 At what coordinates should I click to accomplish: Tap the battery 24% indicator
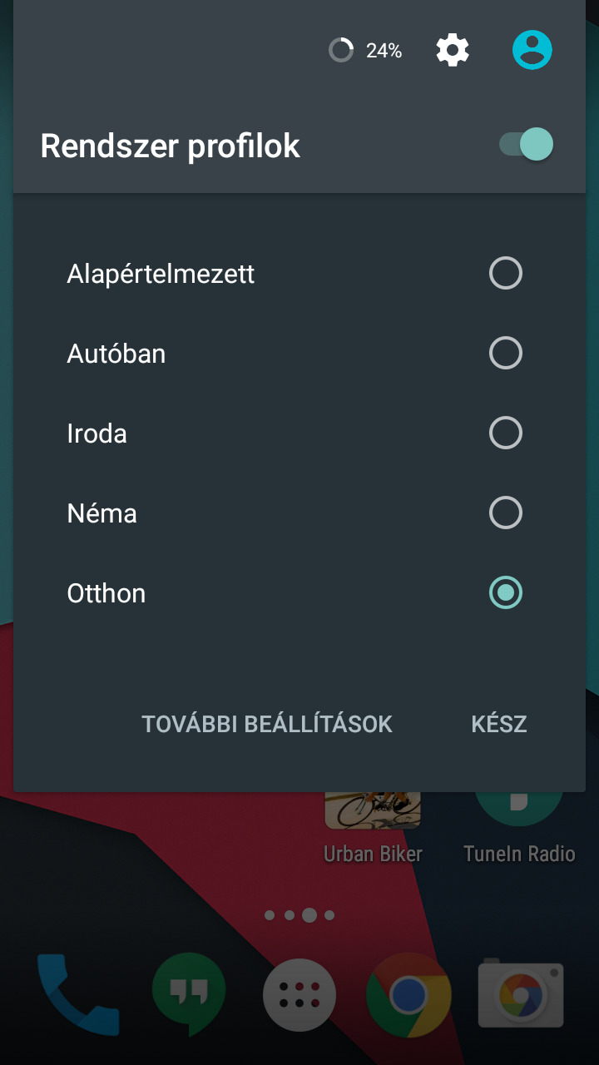(366, 51)
